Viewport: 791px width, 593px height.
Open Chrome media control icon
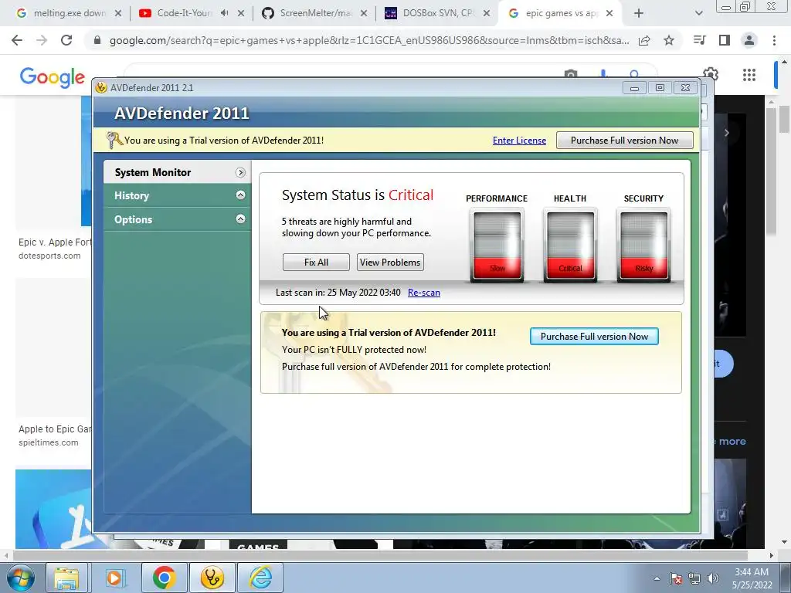(x=699, y=40)
